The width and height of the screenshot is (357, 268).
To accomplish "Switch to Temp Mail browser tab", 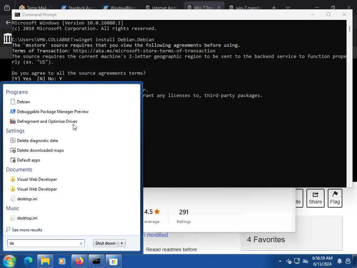I will click(x=36, y=8).
